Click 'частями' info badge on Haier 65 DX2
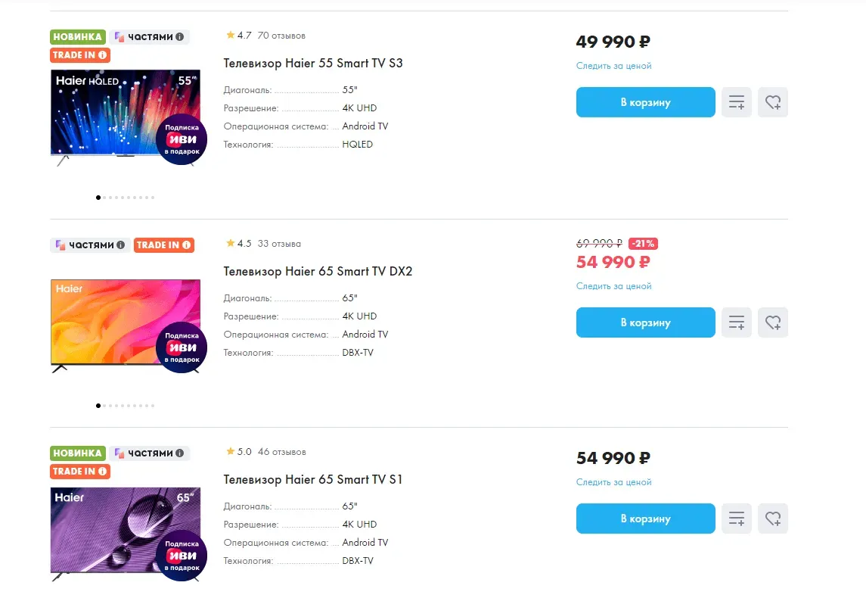Viewport: 866px width, 598px height. (x=89, y=245)
